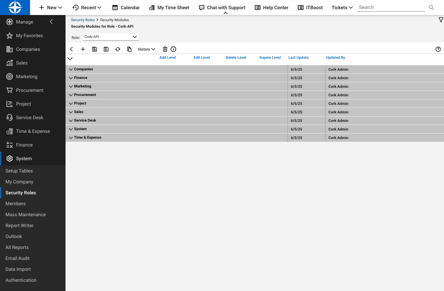444x291 pixels.
Task: Sort by the Last Update column header
Action: [299, 58]
